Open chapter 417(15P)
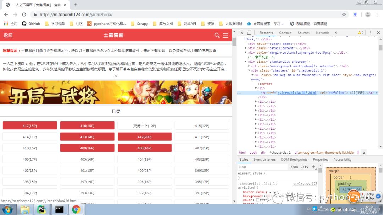This screenshot has height=215, width=383. (x=30, y=126)
